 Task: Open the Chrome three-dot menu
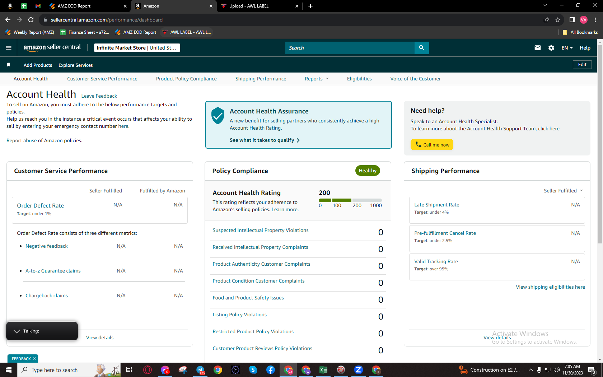(x=595, y=20)
